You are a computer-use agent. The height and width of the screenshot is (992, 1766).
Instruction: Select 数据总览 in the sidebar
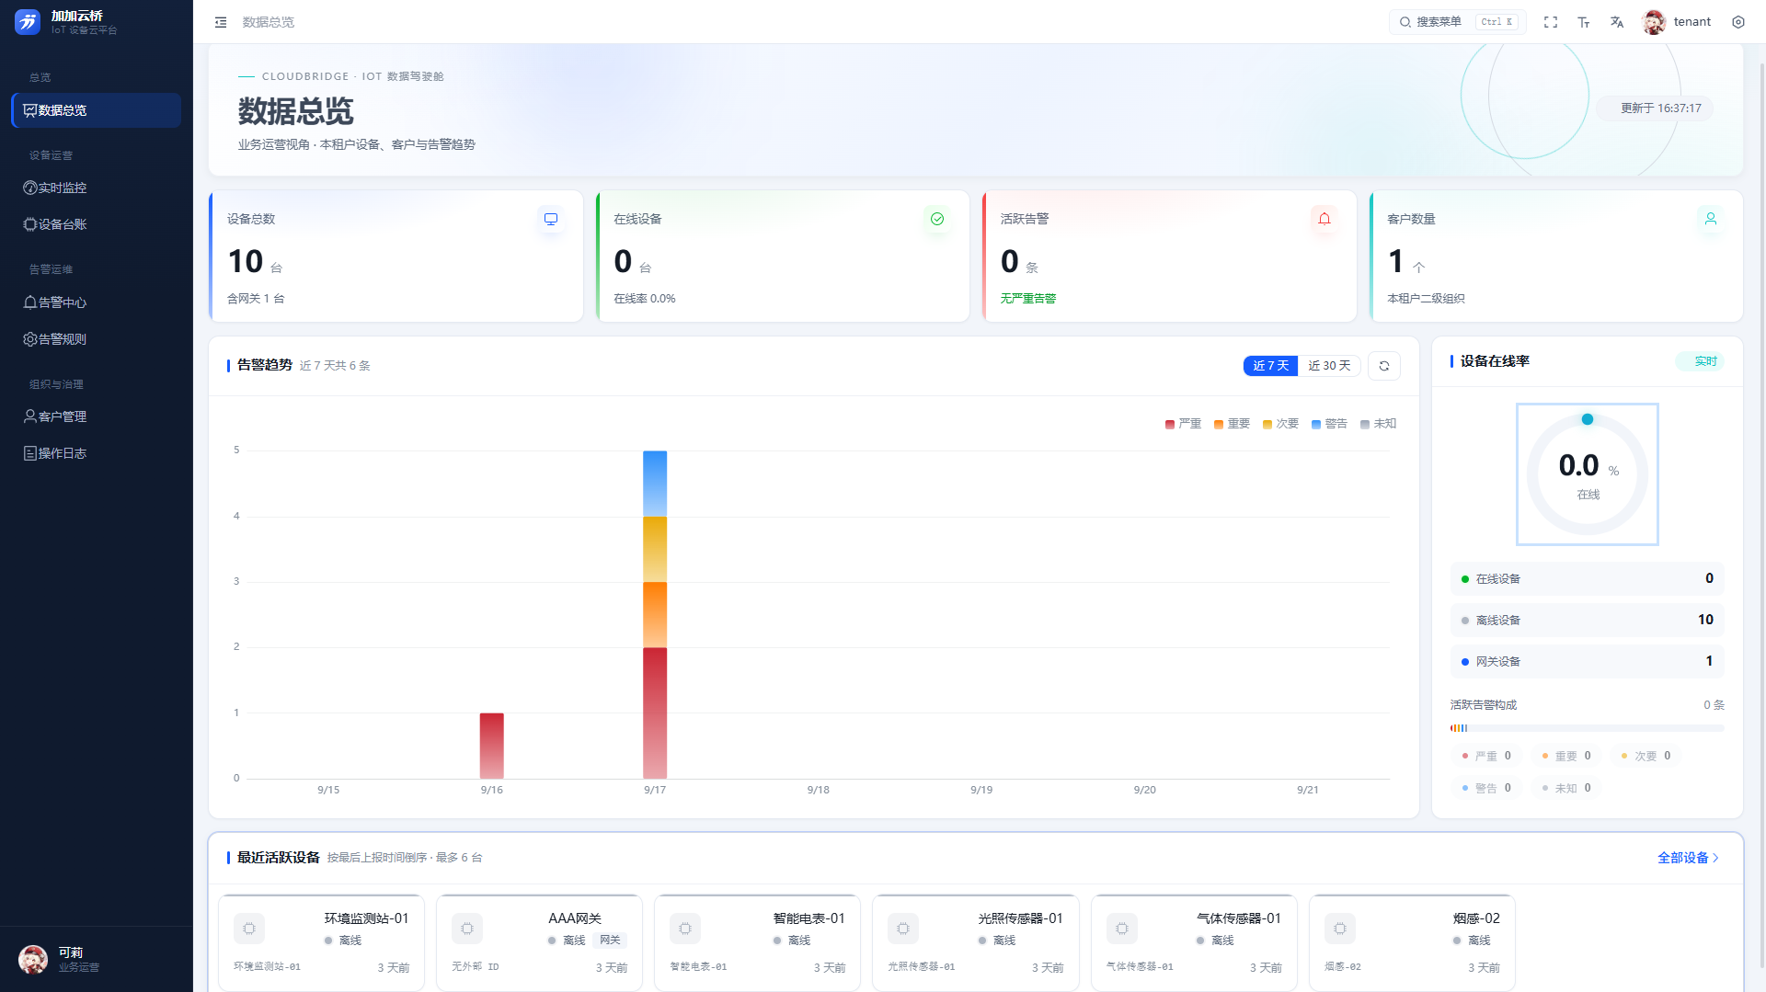point(96,110)
